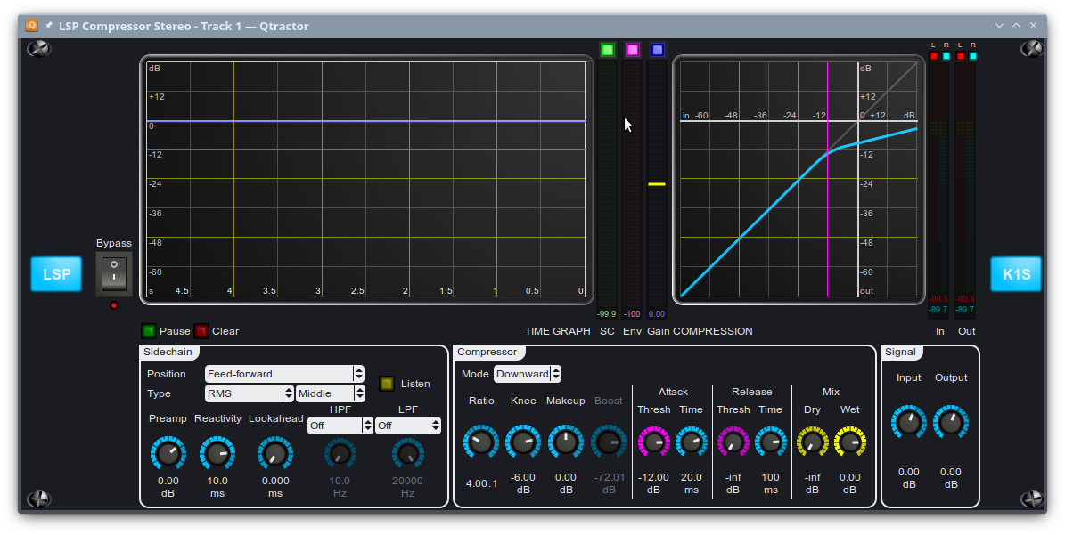1065x535 pixels.
Task: Click the -72.01 dB Boost value
Action: (x=609, y=477)
